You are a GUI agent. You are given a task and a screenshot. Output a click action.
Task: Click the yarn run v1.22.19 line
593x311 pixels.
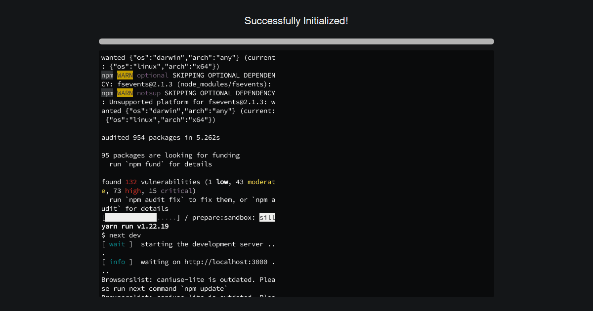[x=134, y=226]
